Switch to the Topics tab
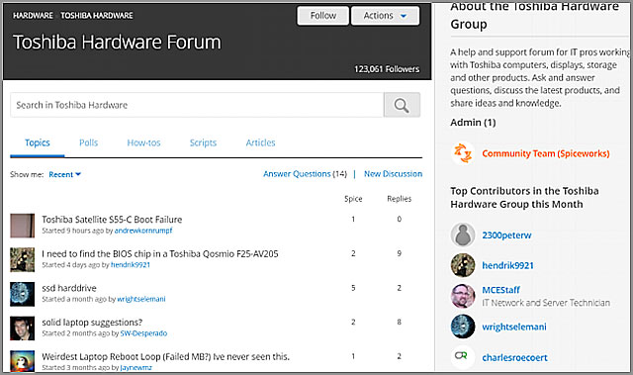 point(38,142)
